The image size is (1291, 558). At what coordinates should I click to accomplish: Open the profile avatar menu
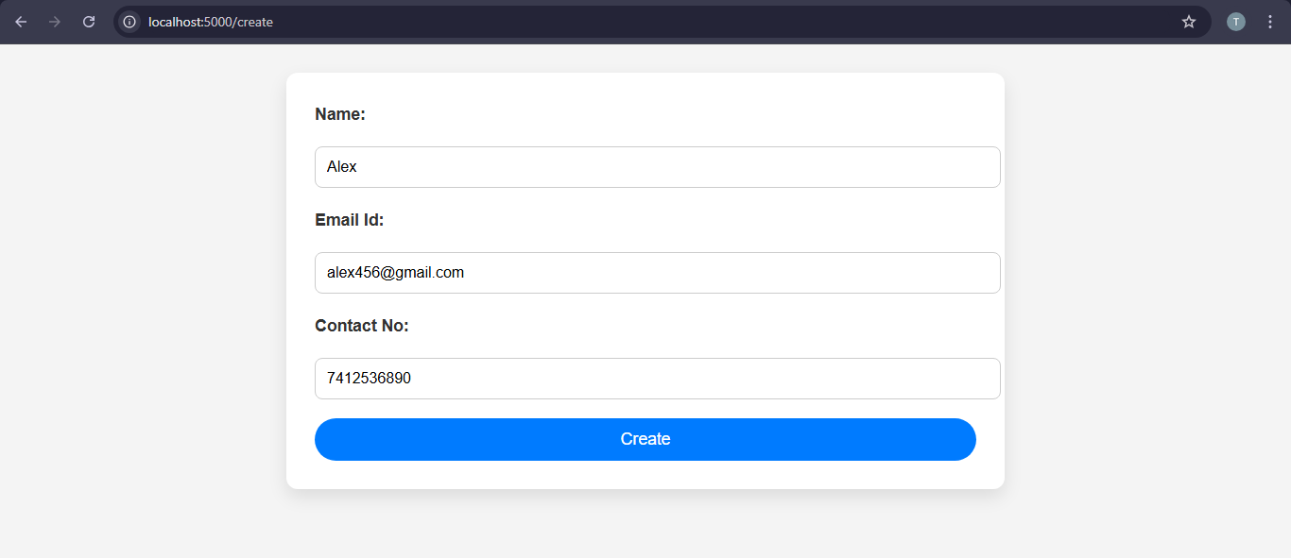(1236, 22)
